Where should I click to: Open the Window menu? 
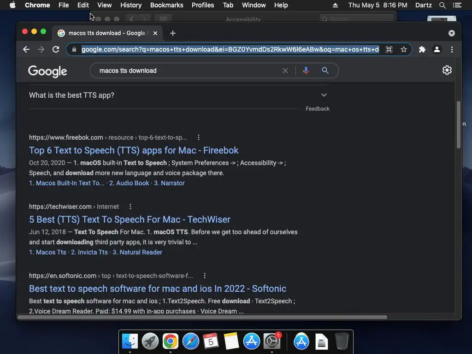pos(254,5)
